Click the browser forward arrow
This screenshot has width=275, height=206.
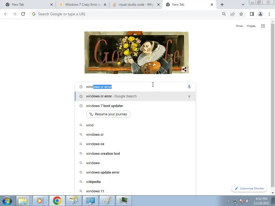click(15, 14)
